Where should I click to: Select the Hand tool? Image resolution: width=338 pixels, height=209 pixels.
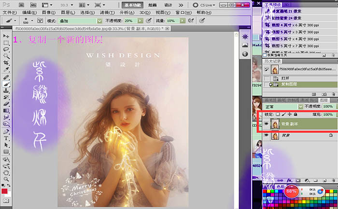6,172
